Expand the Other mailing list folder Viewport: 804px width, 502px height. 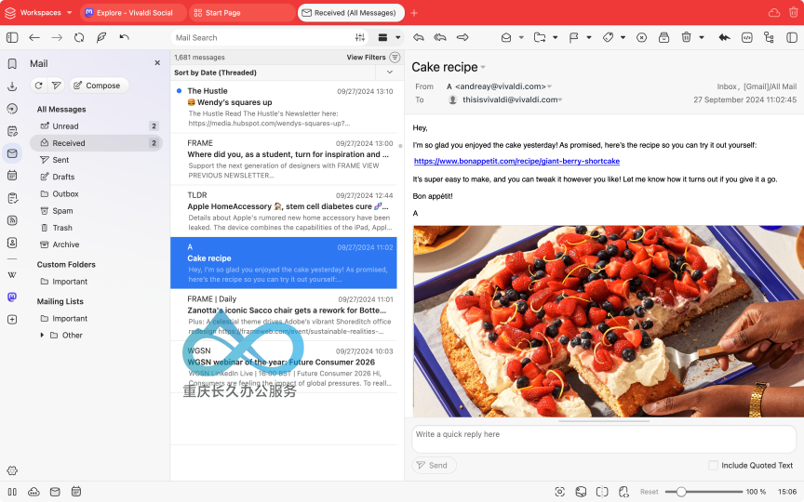coord(42,335)
